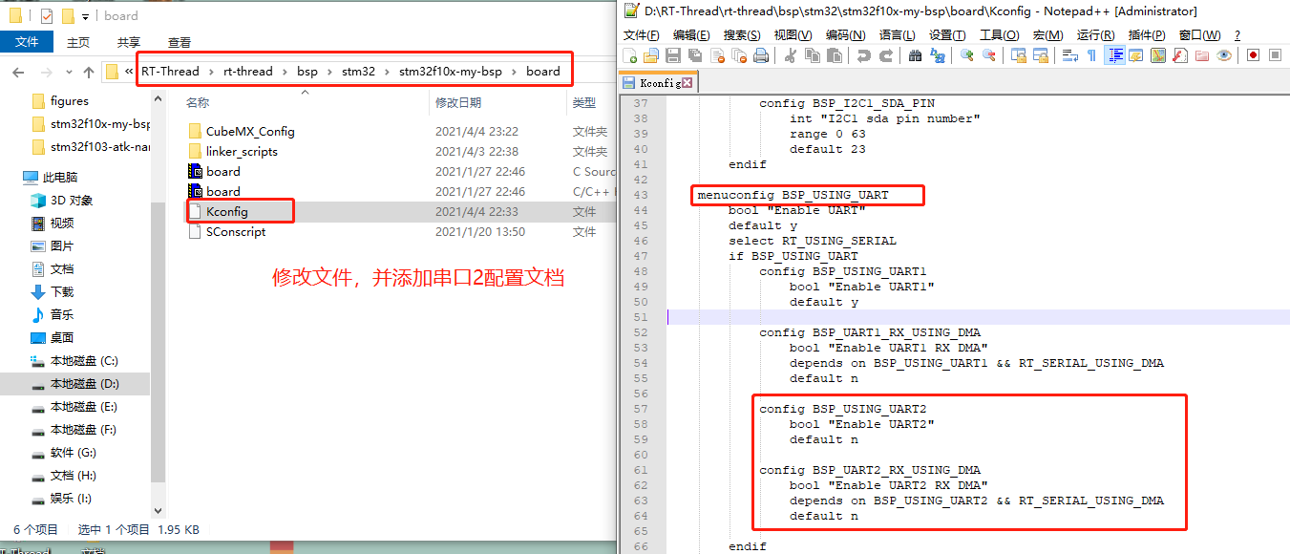Toggle show all characters pilcrow icon
Screen dimensions: 1290x554
pos(1092,56)
